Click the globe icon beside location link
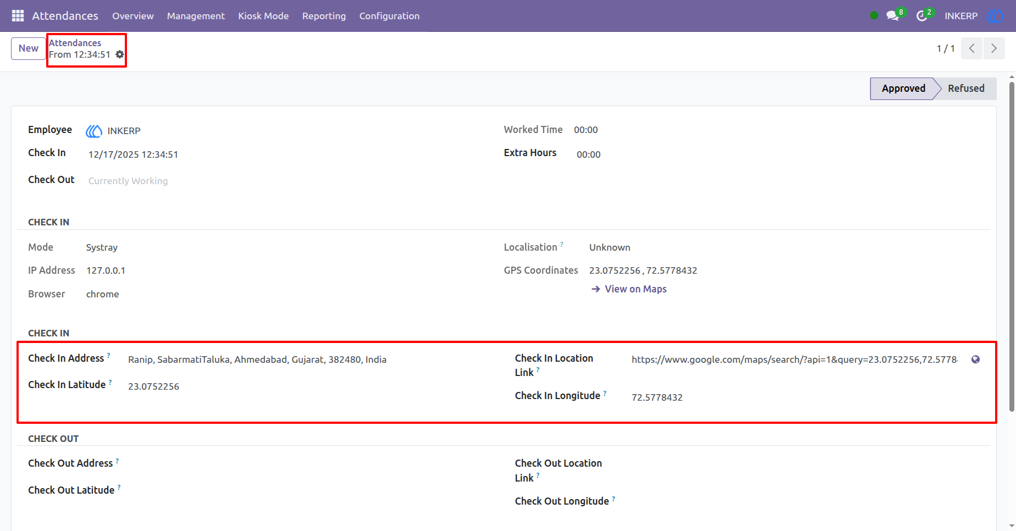1016x531 pixels. click(x=975, y=359)
